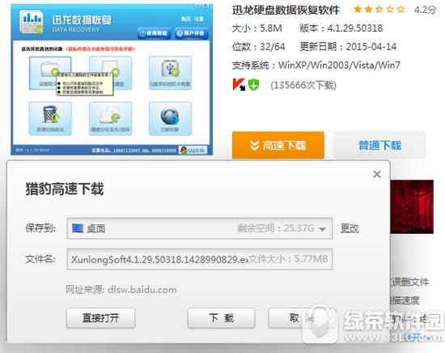
Task: Click the 下载 button in dialog
Action: point(222,318)
